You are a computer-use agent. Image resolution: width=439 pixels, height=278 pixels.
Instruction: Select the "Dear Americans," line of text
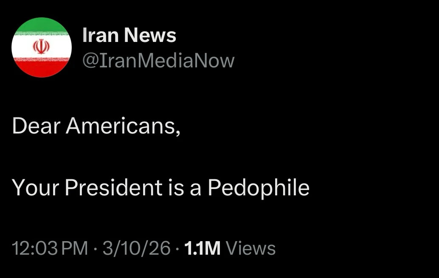point(97,126)
